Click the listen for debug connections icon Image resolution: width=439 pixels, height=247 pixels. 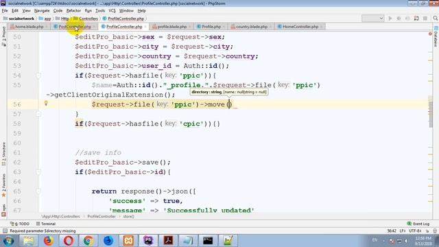[x=416, y=19]
